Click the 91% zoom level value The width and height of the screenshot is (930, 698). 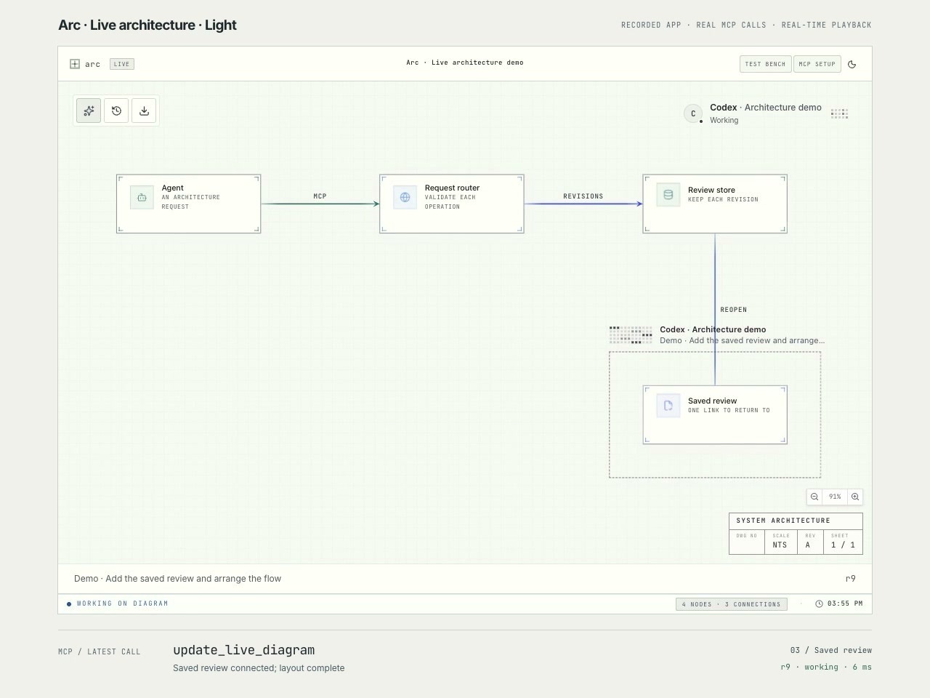click(x=835, y=497)
